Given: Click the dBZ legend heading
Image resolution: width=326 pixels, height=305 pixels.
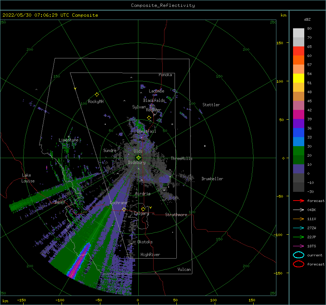Looking at the screenshot, I should coord(307,19).
